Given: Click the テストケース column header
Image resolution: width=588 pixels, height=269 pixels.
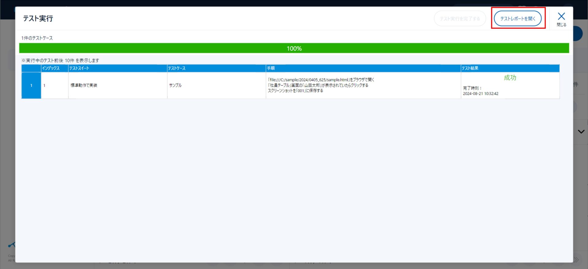Looking at the screenshot, I should coord(216,68).
